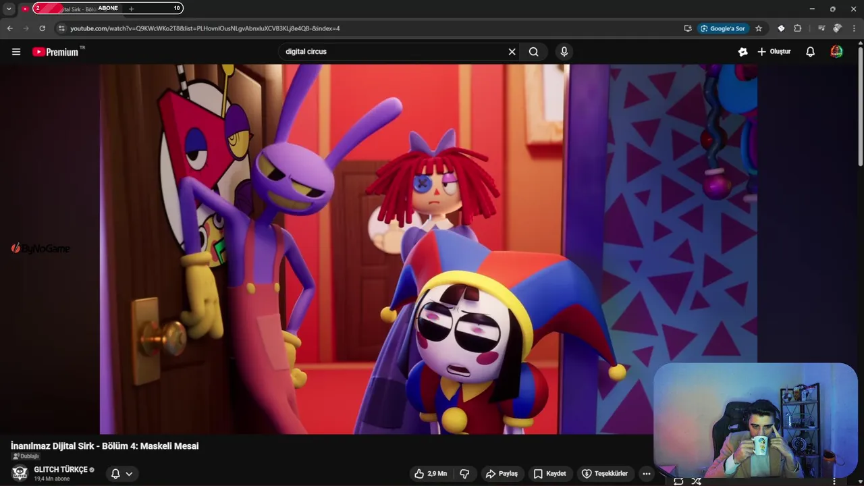
Task: Start voice search with microphone
Action: (564, 52)
